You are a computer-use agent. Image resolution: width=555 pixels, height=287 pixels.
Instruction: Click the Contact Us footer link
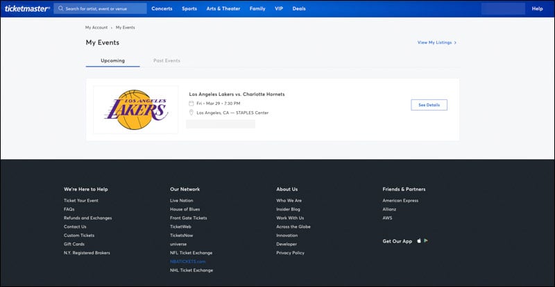click(75, 227)
